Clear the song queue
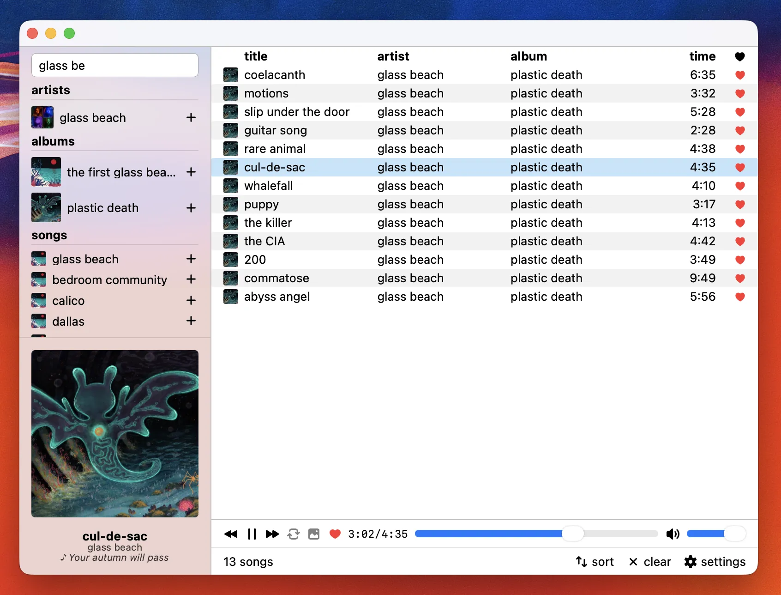The height and width of the screenshot is (595, 781). (x=650, y=562)
